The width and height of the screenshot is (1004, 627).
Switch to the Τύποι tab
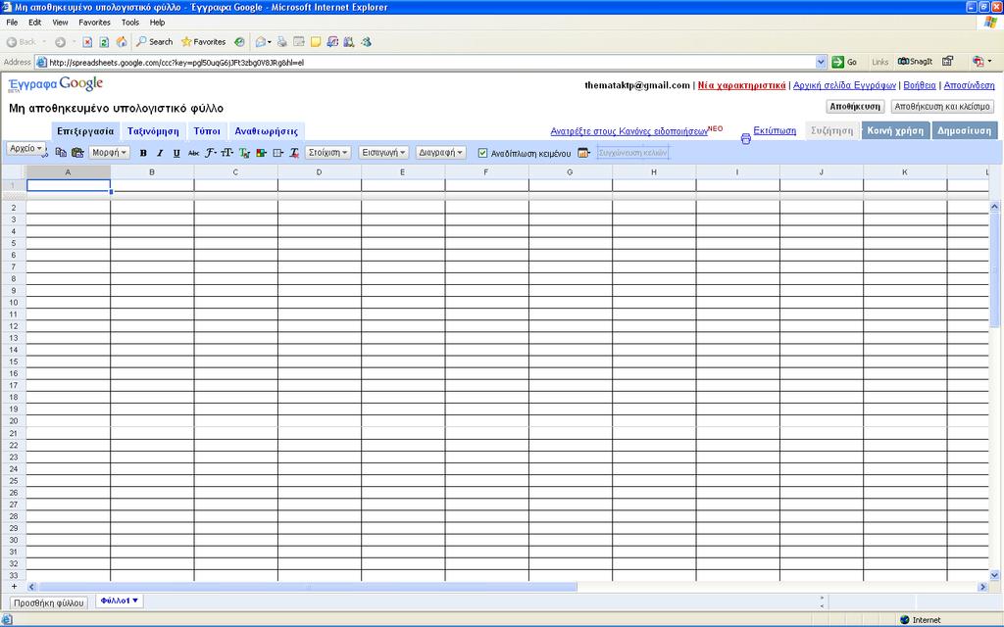(207, 131)
